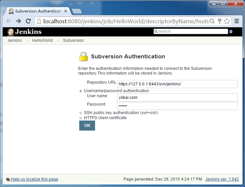Screen dimensions: 245x187
Task: Expand breadcrumb arrow after HelloWorld
Action: 58,41
